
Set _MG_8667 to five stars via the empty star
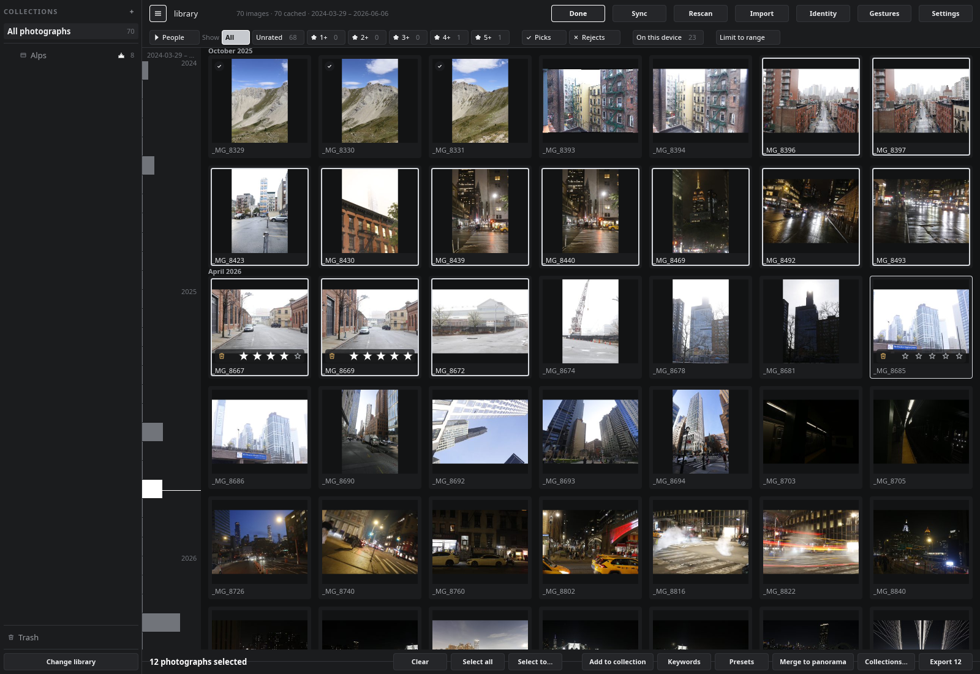pos(298,356)
